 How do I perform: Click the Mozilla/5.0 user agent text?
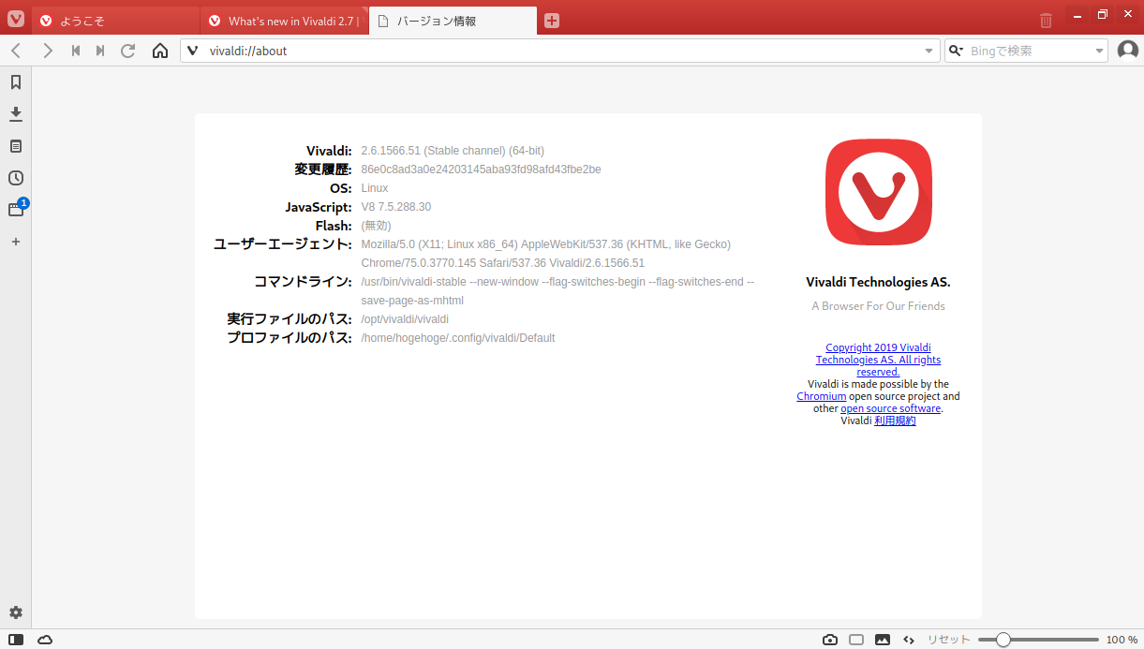[545, 254]
